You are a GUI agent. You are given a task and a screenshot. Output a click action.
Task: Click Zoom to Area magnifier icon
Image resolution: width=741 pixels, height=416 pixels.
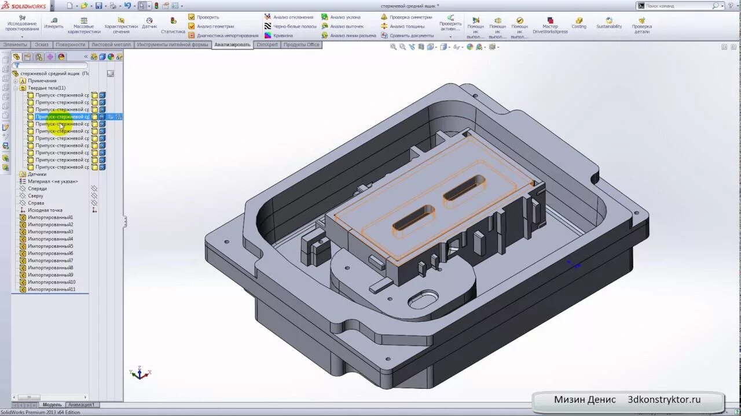pos(403,47)
